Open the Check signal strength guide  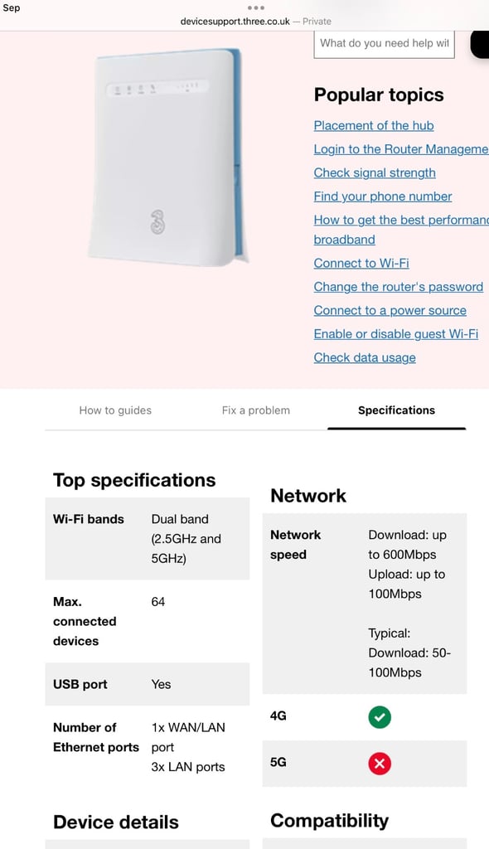click(375, 172)
